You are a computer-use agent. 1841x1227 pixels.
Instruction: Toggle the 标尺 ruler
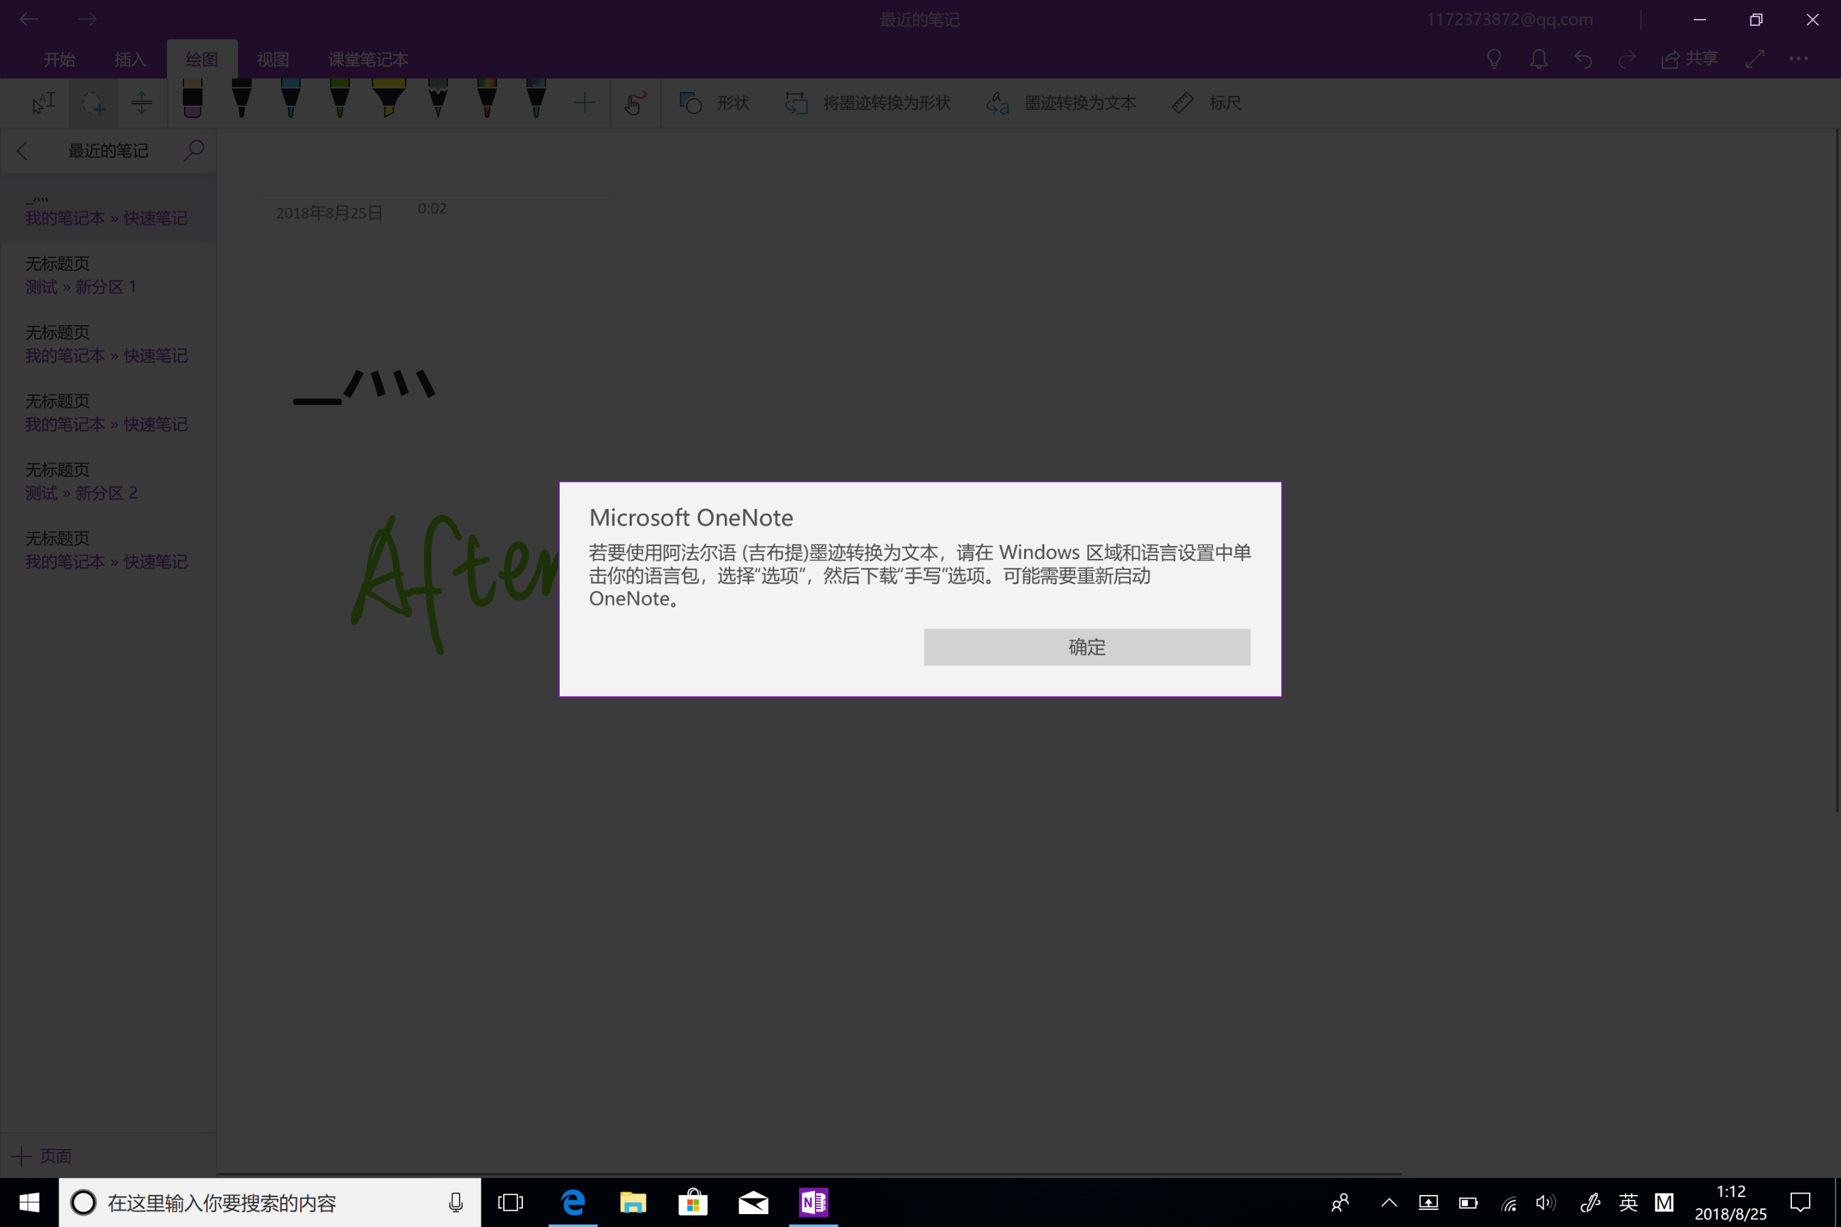(1206, 102)
